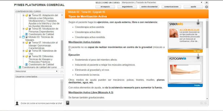The image size is (223, 111).
Task: Open the course selection dropdown
Action: [x=162, y=2]
